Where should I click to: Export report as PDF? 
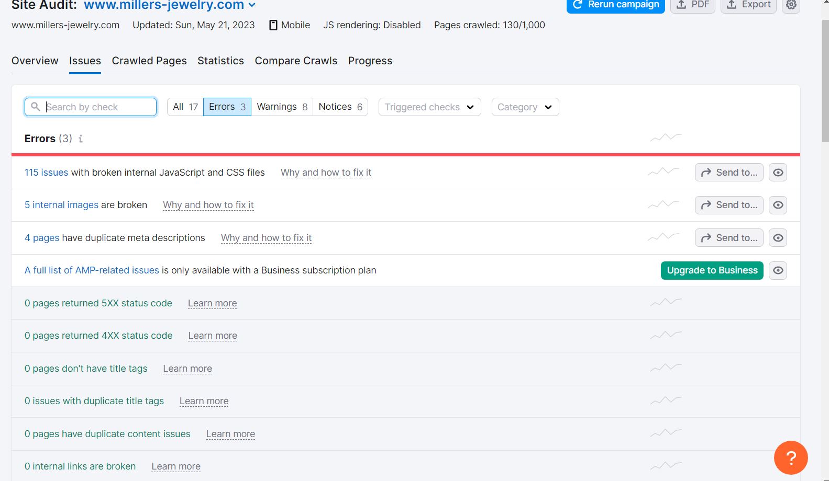click(692, 5)
